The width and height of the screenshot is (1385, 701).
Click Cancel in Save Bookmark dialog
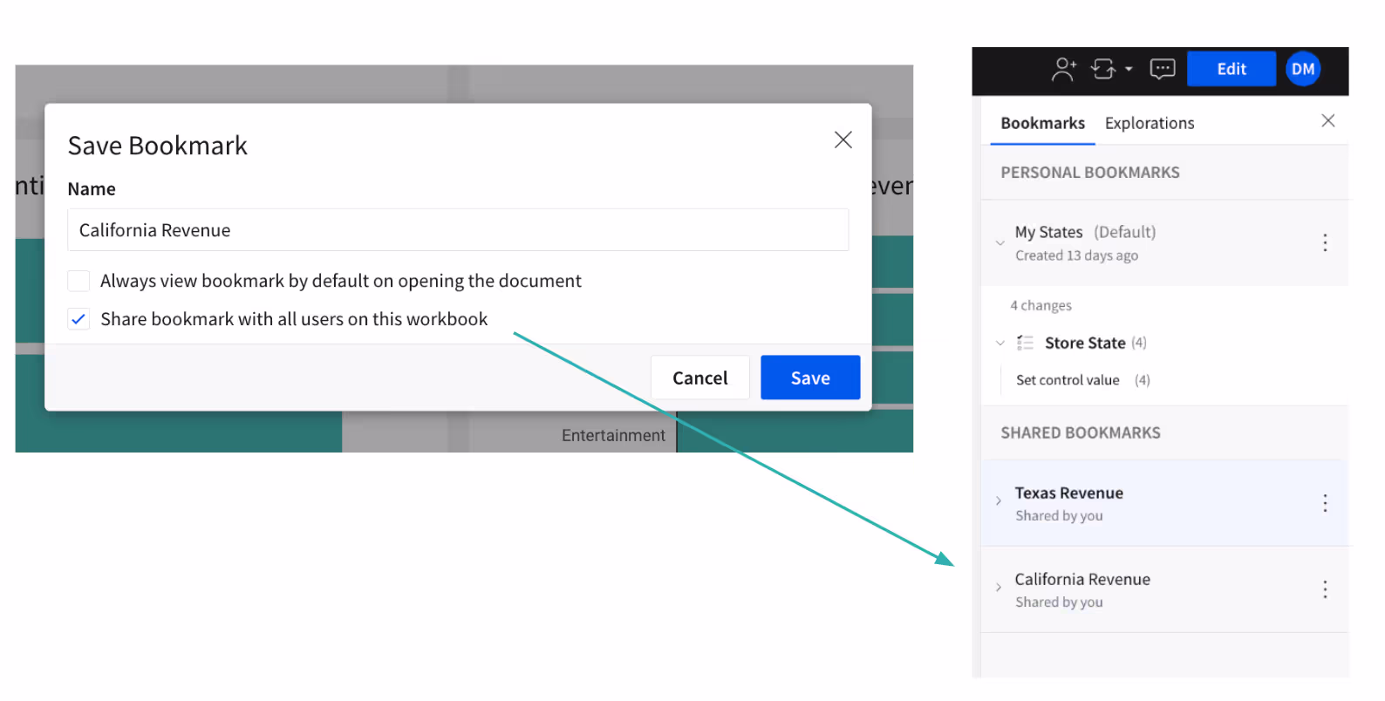(699, 378)
